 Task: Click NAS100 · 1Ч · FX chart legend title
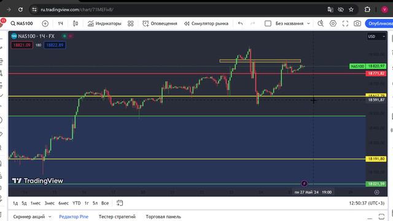(x=36, y=36)
